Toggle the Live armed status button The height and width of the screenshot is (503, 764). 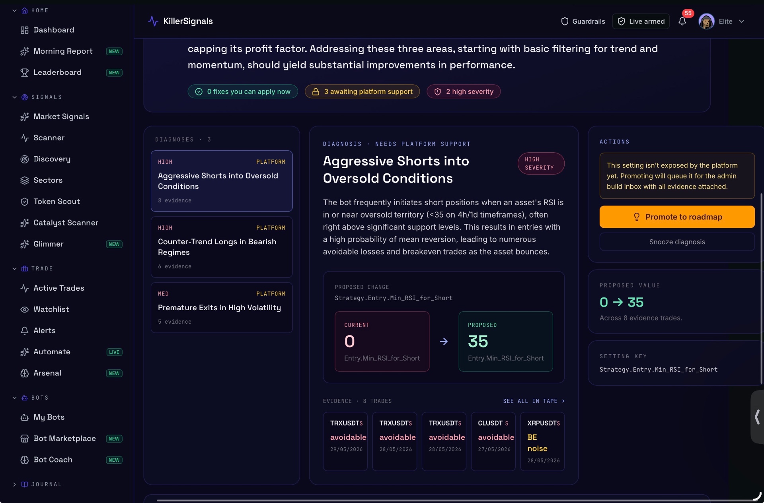point(641,21)
